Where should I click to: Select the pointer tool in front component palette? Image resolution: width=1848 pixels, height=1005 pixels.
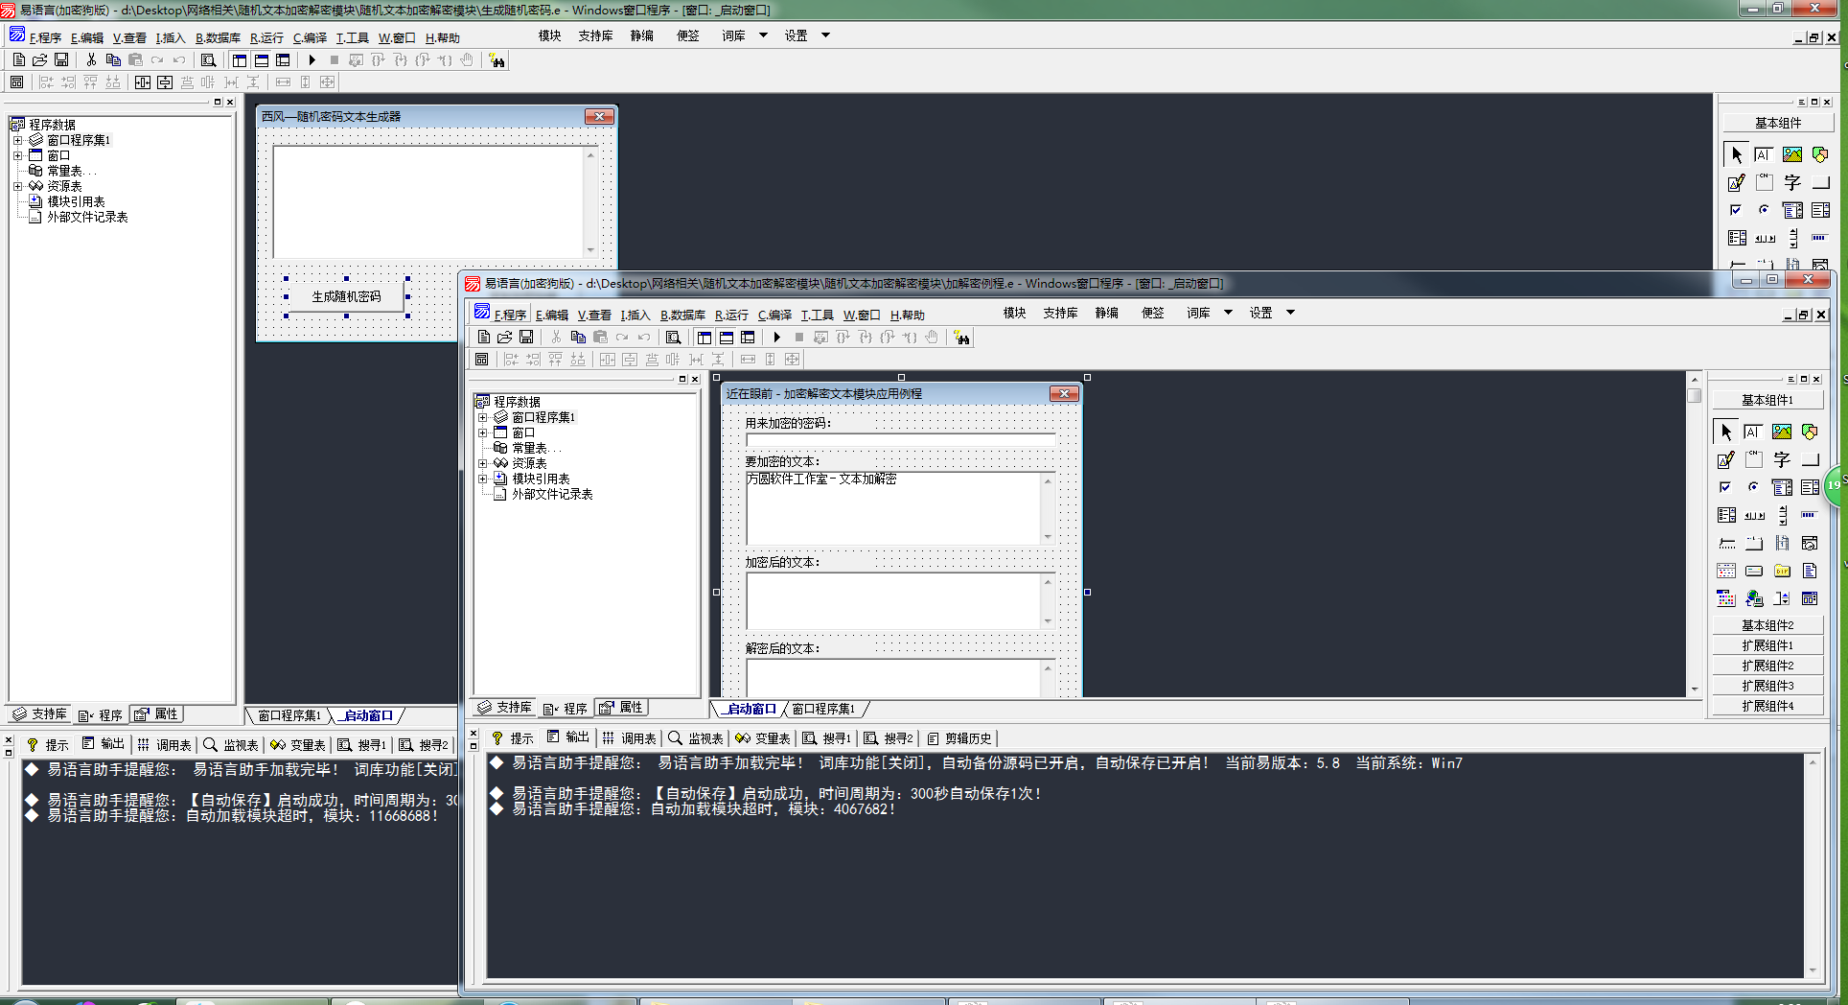click(x=1726, y=432)
